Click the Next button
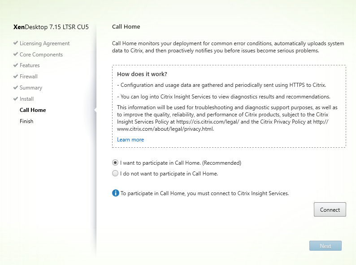The image size is (356, 265). pos(326,246)
